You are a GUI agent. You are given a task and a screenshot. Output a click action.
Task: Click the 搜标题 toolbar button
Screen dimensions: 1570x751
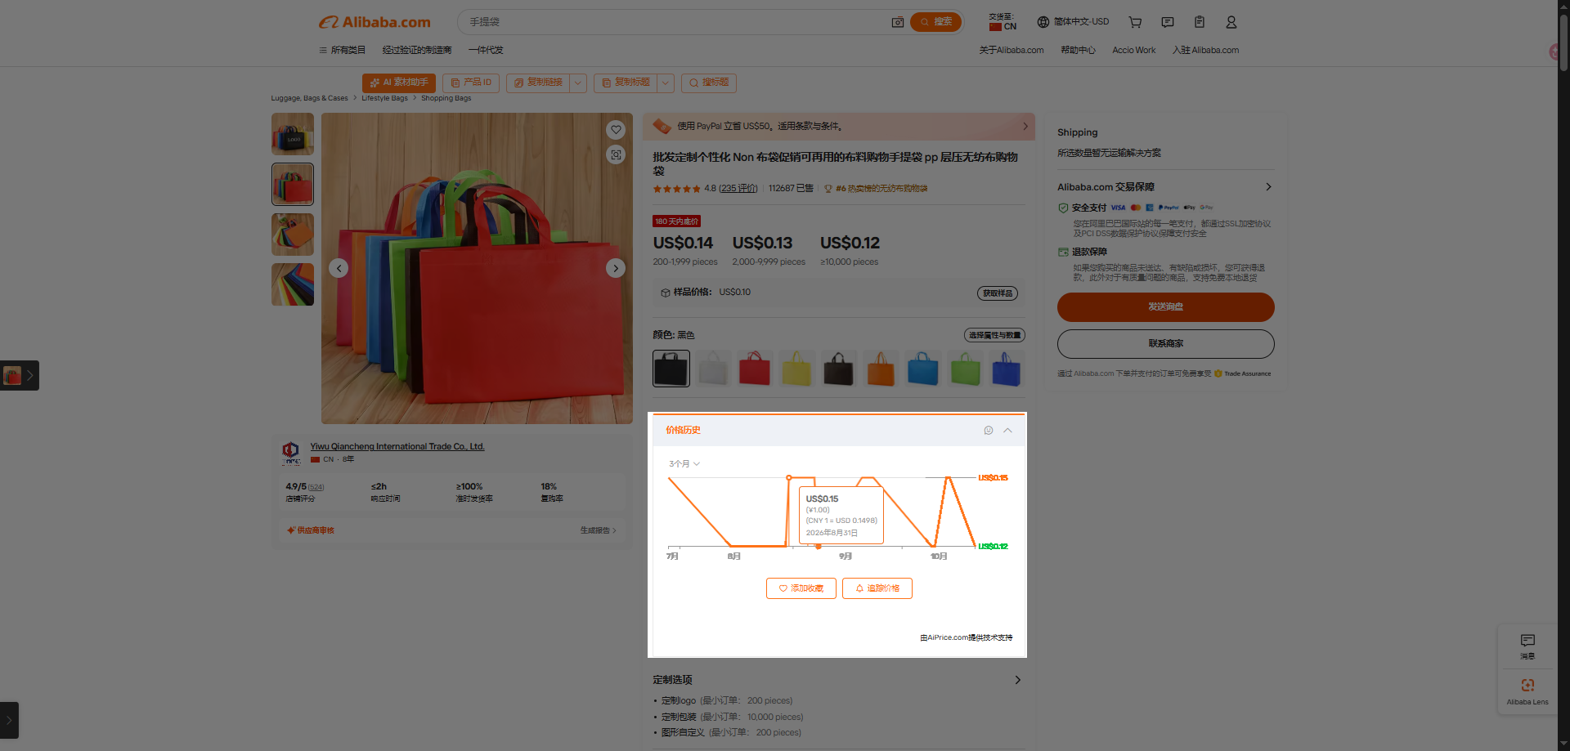pyautogui.click(x=709, y=83)
